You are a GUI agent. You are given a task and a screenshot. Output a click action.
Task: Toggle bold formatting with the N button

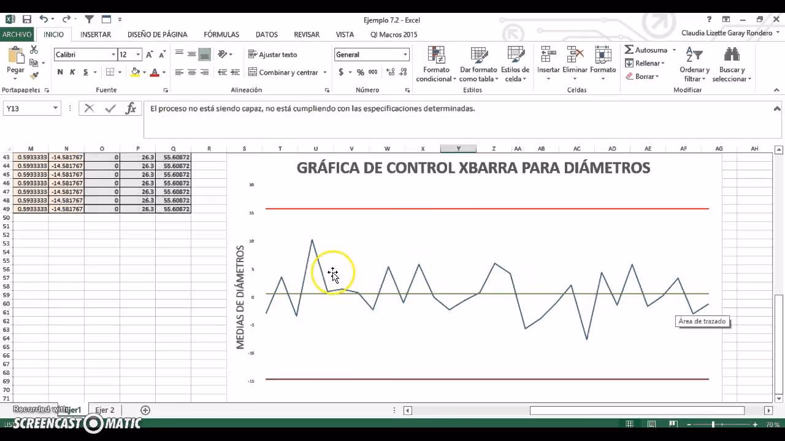pyautogui.click(x=59, y=72)
